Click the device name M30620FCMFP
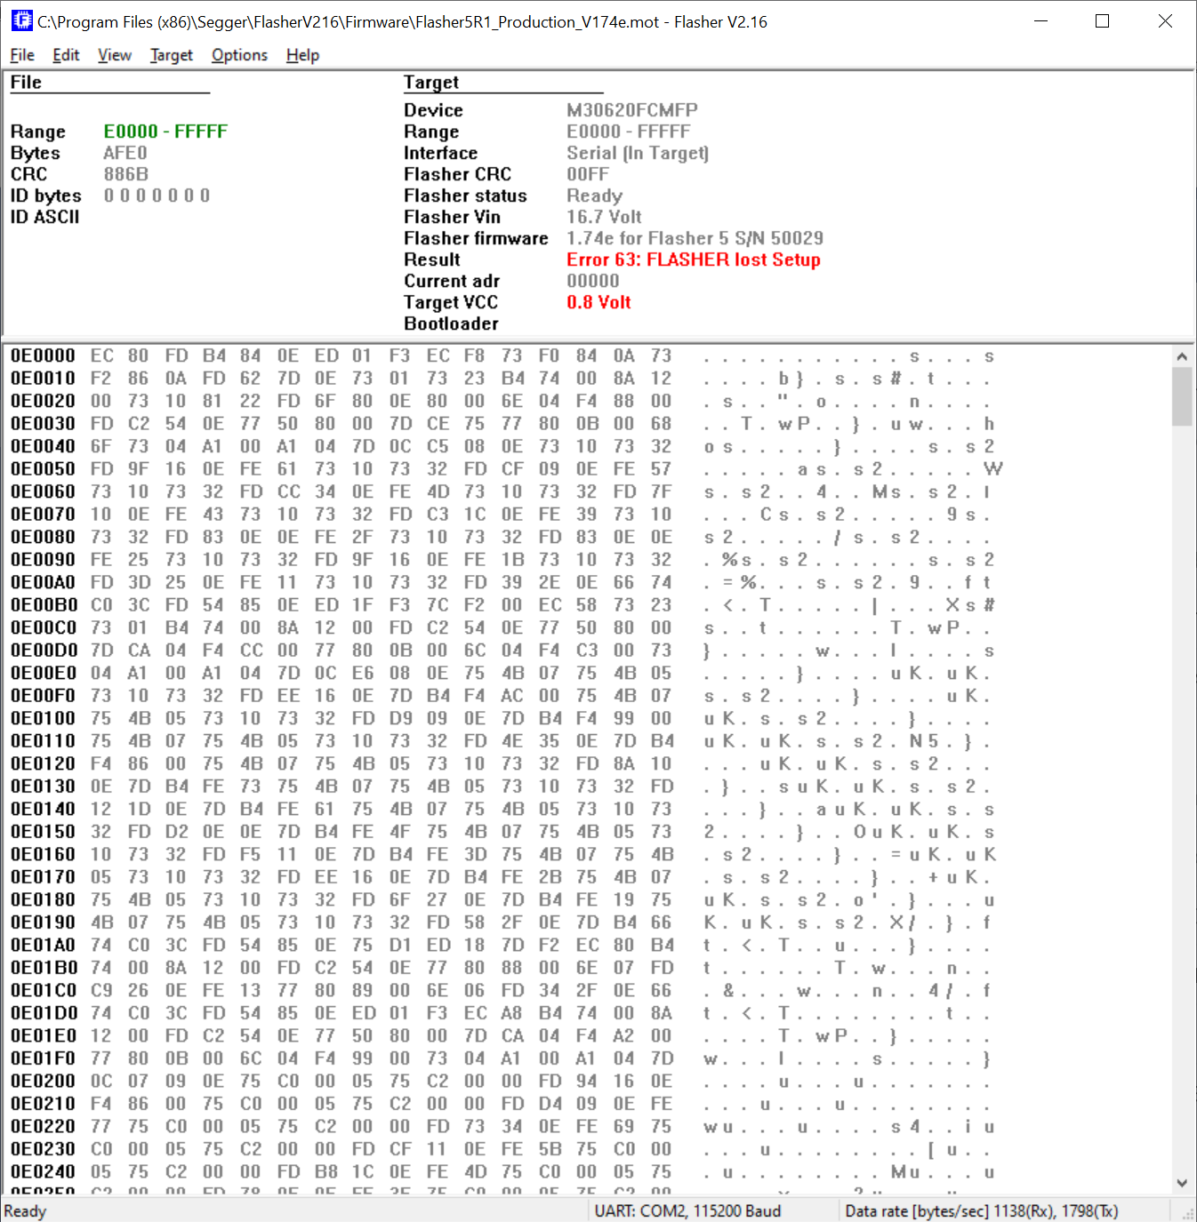Viewport: 1197px width, 1222px height. coord(632,110)
